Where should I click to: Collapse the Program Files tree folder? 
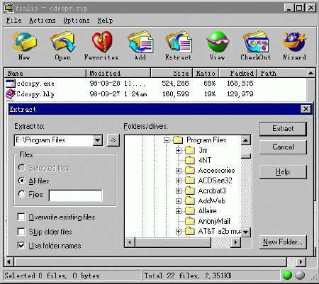coord(167,140)
